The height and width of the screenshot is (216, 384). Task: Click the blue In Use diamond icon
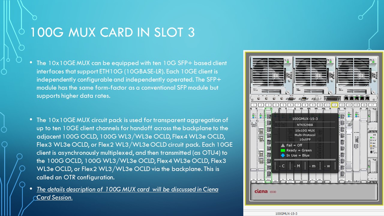point(283,155)
